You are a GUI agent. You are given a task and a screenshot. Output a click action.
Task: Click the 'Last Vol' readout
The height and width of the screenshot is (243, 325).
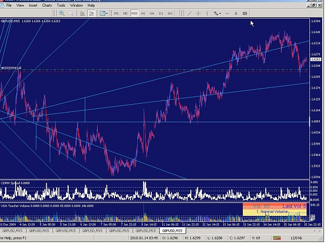[294, 206]
